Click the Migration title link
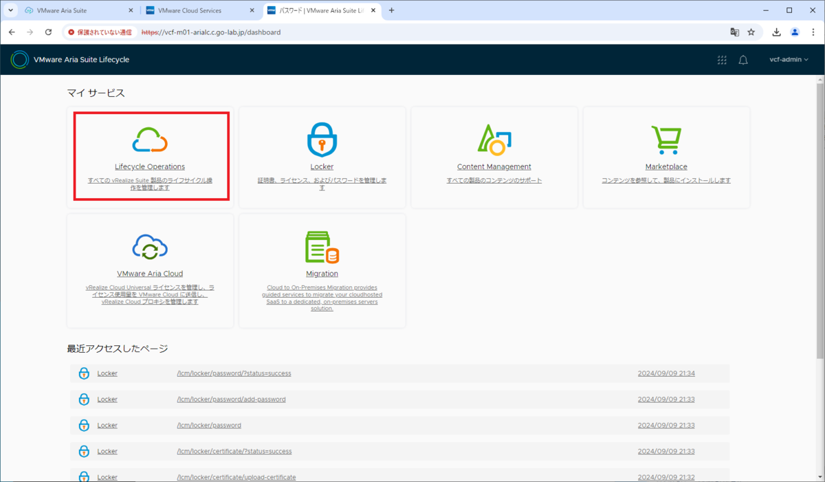This screenshot has height=482, width=825. [322, 274]
